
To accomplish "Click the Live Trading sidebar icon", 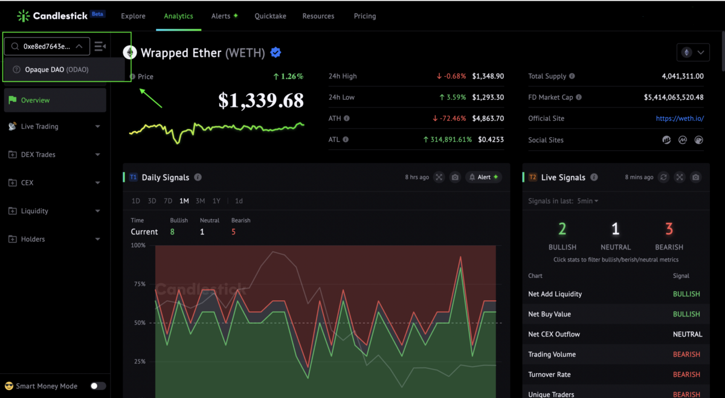I will click(x=12, y=126).
